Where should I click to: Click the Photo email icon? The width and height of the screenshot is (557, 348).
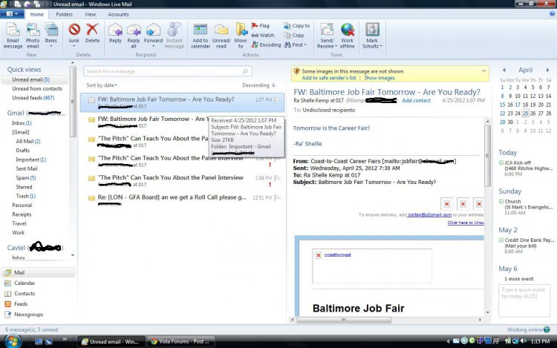33,36
